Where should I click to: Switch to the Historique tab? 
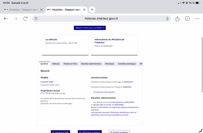[x=110, y=64]
